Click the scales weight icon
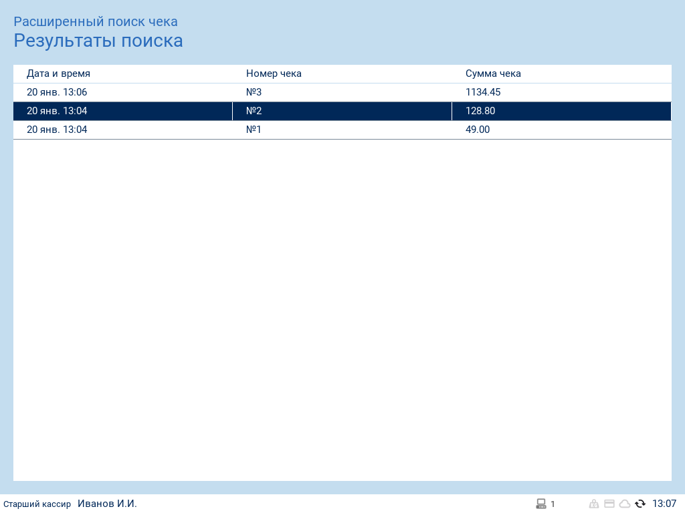The image size is (685, 513). click(x=593, y=504)
